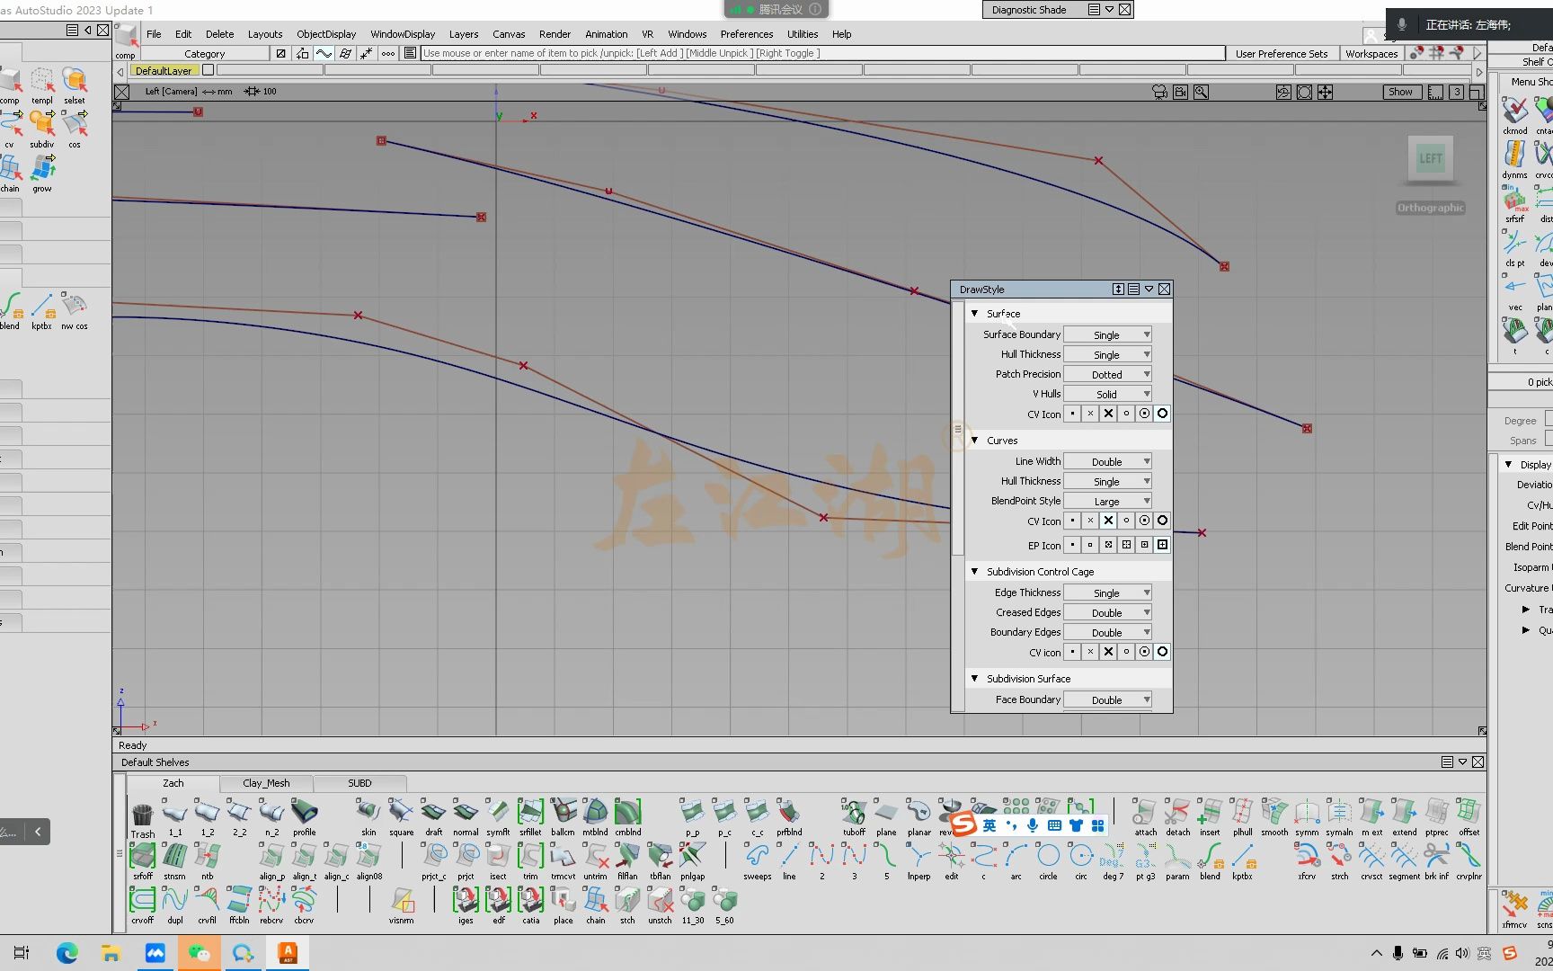Collapse the Surface section in DrawStyle
The image size is (1553, 971).
click(x=974, y=313)
